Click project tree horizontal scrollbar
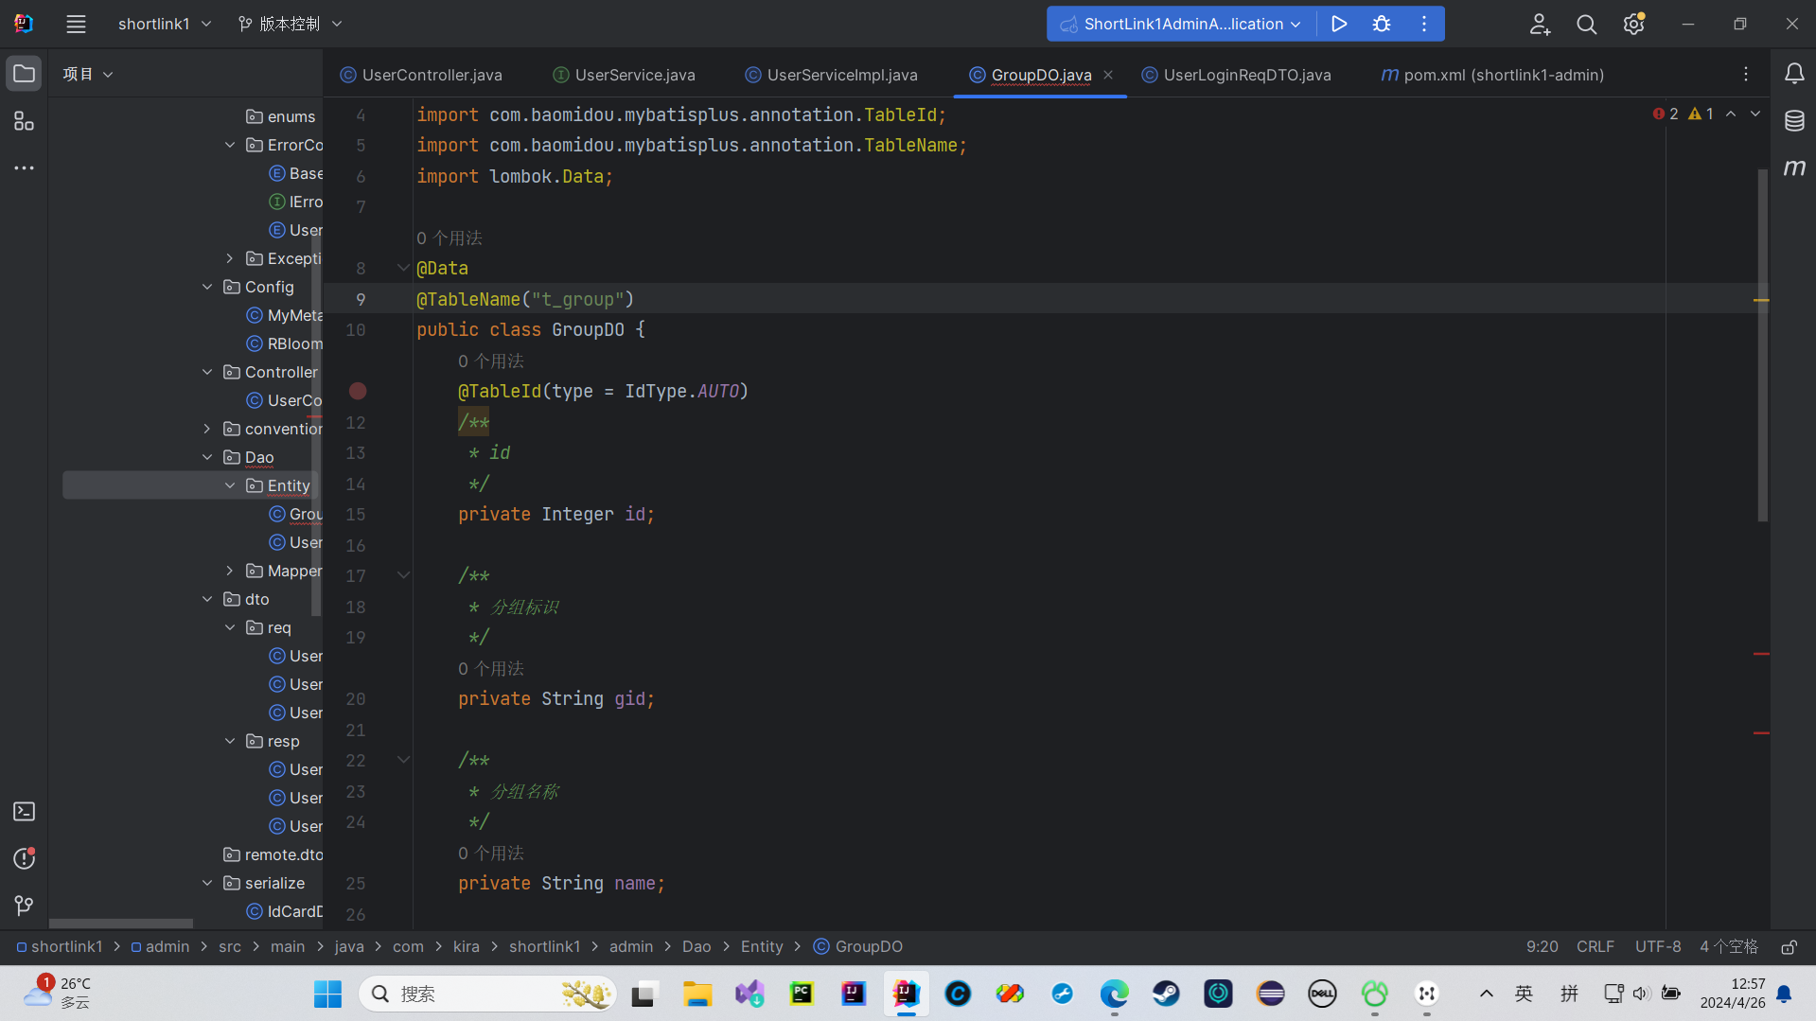This screenshot has width=1816, height=1021. 121,924
